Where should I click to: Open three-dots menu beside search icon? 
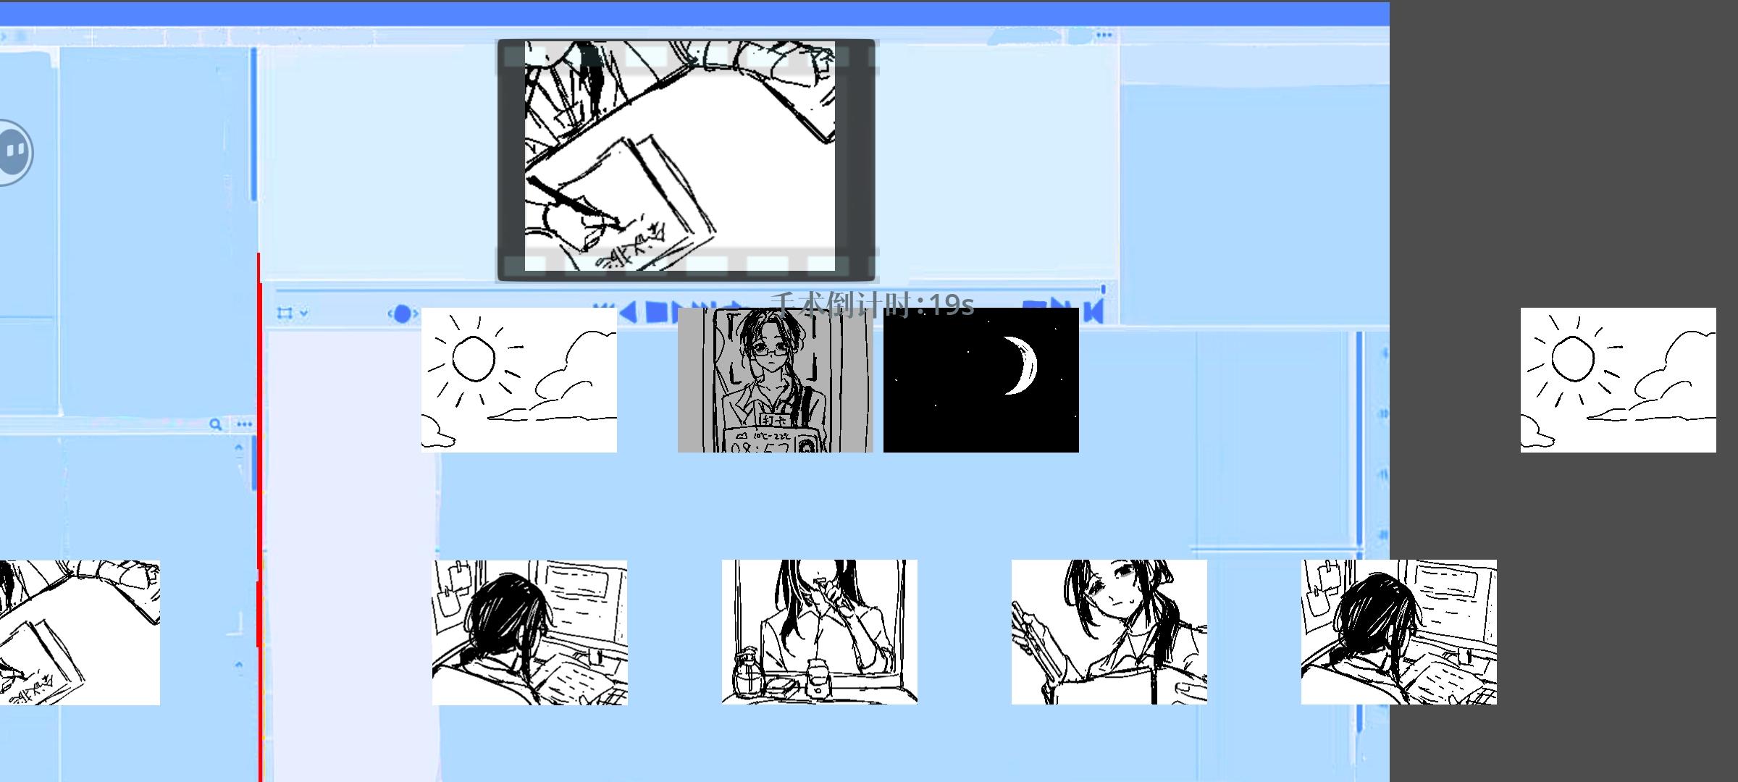[x=244, y=424]
